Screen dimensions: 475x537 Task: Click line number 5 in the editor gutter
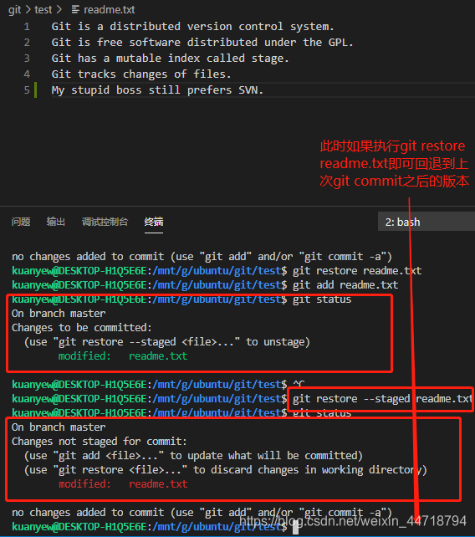[27, 90]
